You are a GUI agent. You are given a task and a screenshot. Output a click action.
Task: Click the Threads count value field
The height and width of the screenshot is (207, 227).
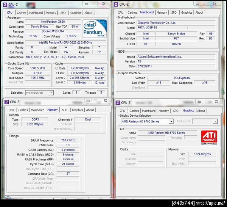click(101, 93)
